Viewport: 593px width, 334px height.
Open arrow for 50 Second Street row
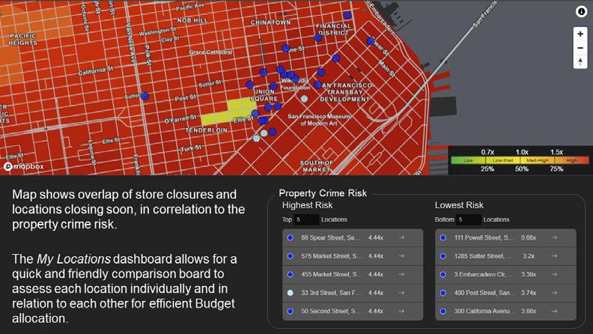pyautogui.click(x=401, y=311)
